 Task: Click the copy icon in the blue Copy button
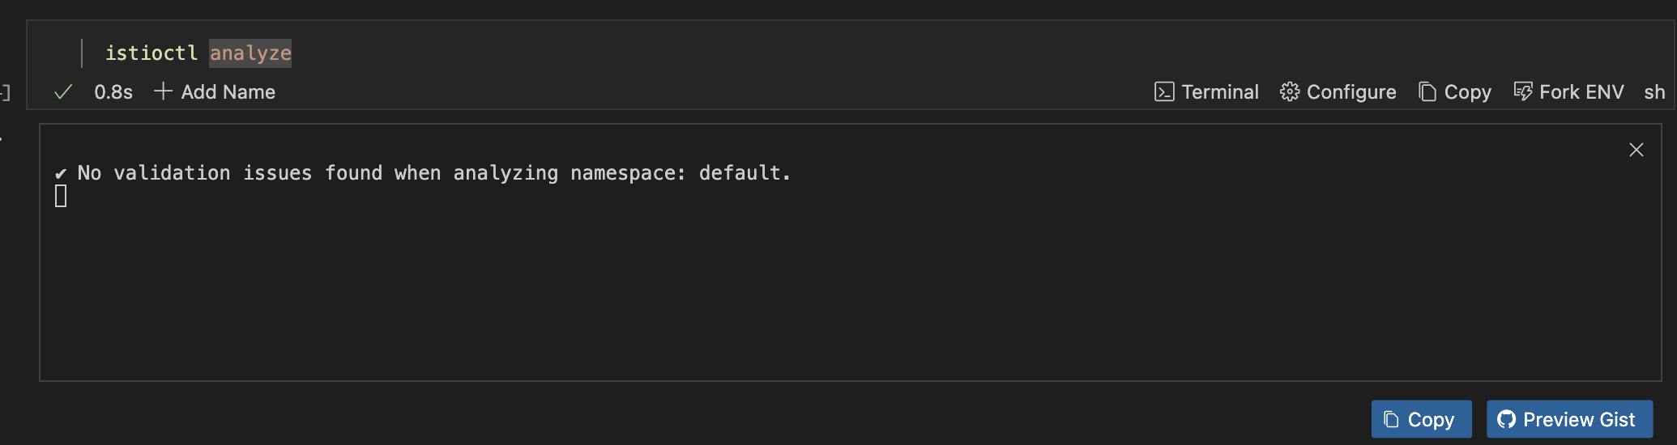(1391, 419)
